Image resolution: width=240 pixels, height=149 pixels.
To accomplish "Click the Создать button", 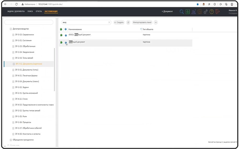I will coord(119,22).
